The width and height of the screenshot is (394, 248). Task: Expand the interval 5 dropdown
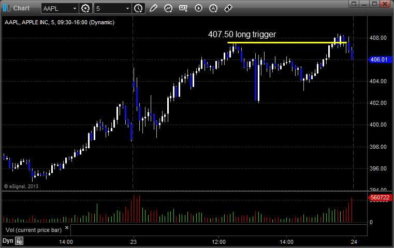click(x=128, y=9)
